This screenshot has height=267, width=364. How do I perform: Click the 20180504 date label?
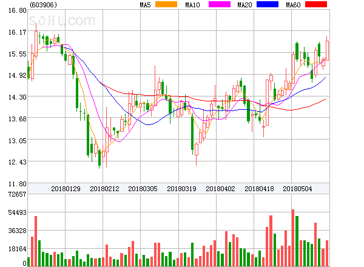pos(297,189)
